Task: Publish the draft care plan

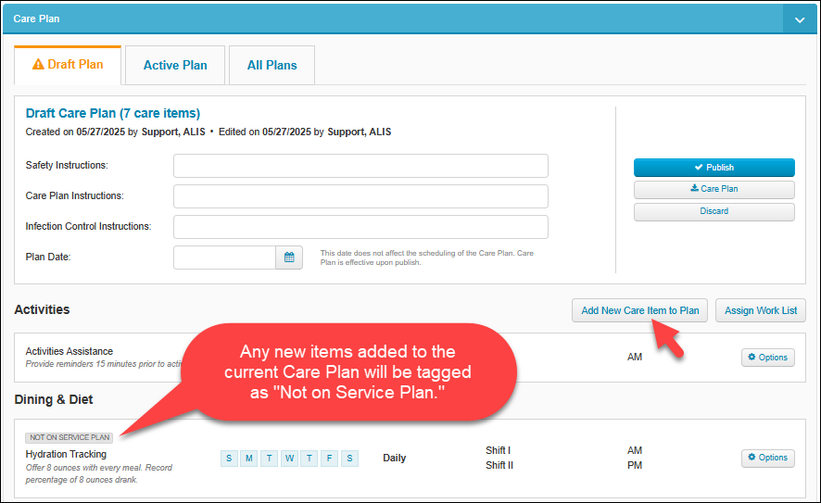Action: coord(714,168)
